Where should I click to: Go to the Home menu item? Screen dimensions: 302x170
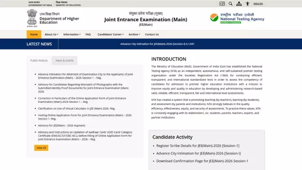tap(34, 34)
